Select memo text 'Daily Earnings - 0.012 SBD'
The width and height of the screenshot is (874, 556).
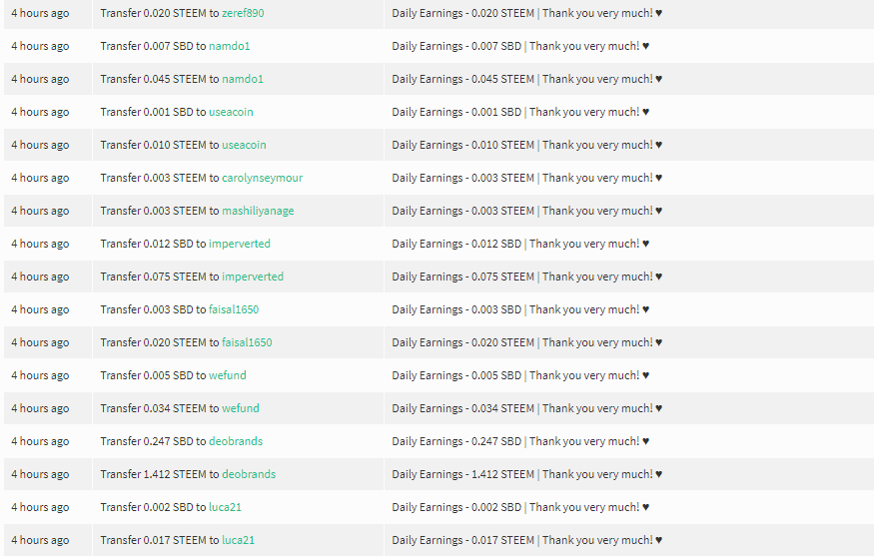(x=456, y=243)
